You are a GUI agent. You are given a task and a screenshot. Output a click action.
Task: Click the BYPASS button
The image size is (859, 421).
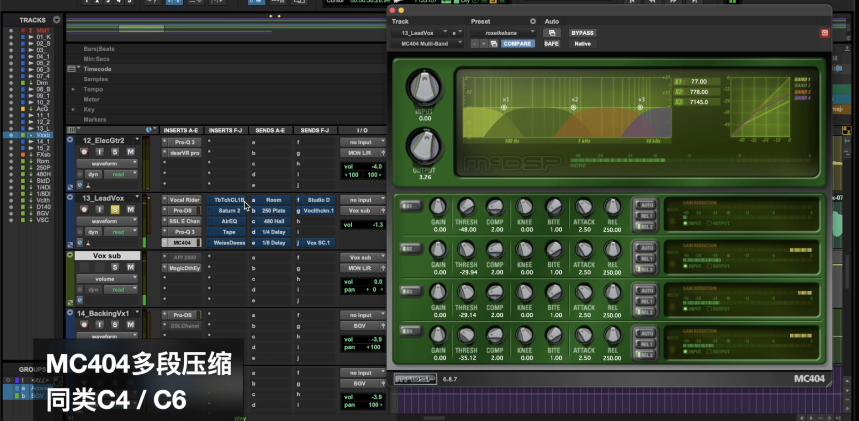[x=582, y=33]
